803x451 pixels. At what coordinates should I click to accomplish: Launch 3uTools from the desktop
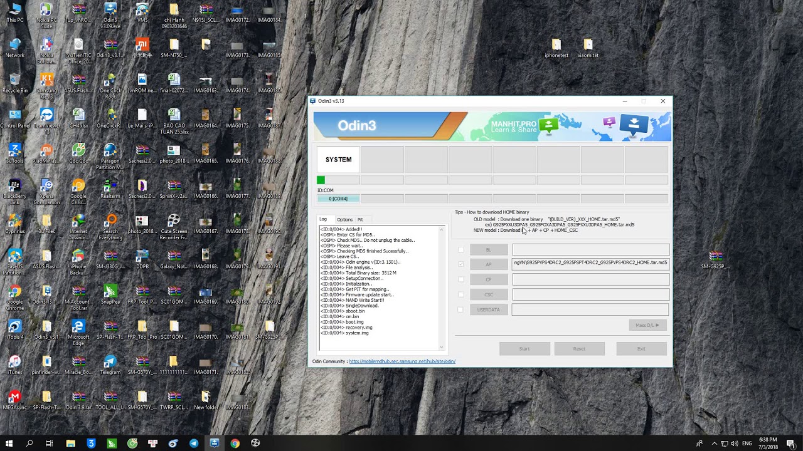(15, 152)
